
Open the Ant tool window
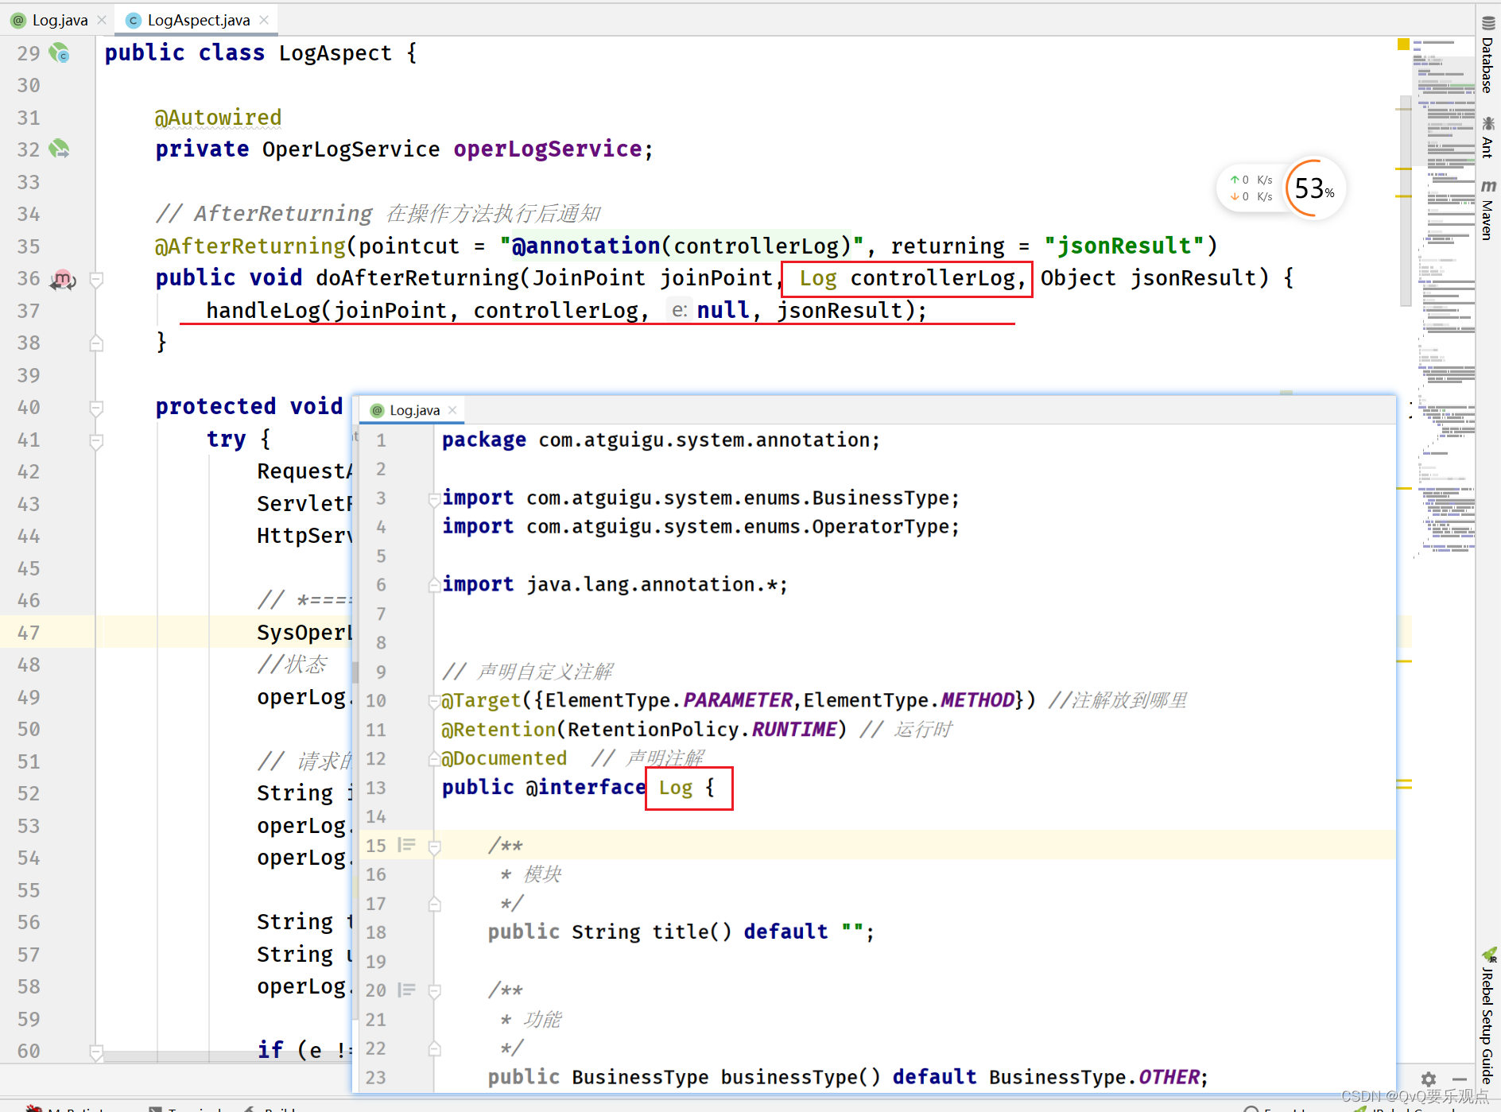1487,137
